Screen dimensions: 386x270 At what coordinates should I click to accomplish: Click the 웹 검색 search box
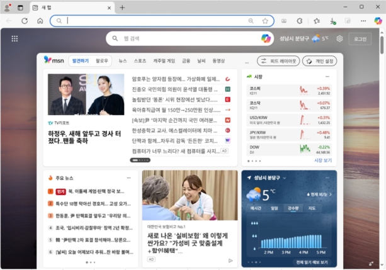coord(190,38)
